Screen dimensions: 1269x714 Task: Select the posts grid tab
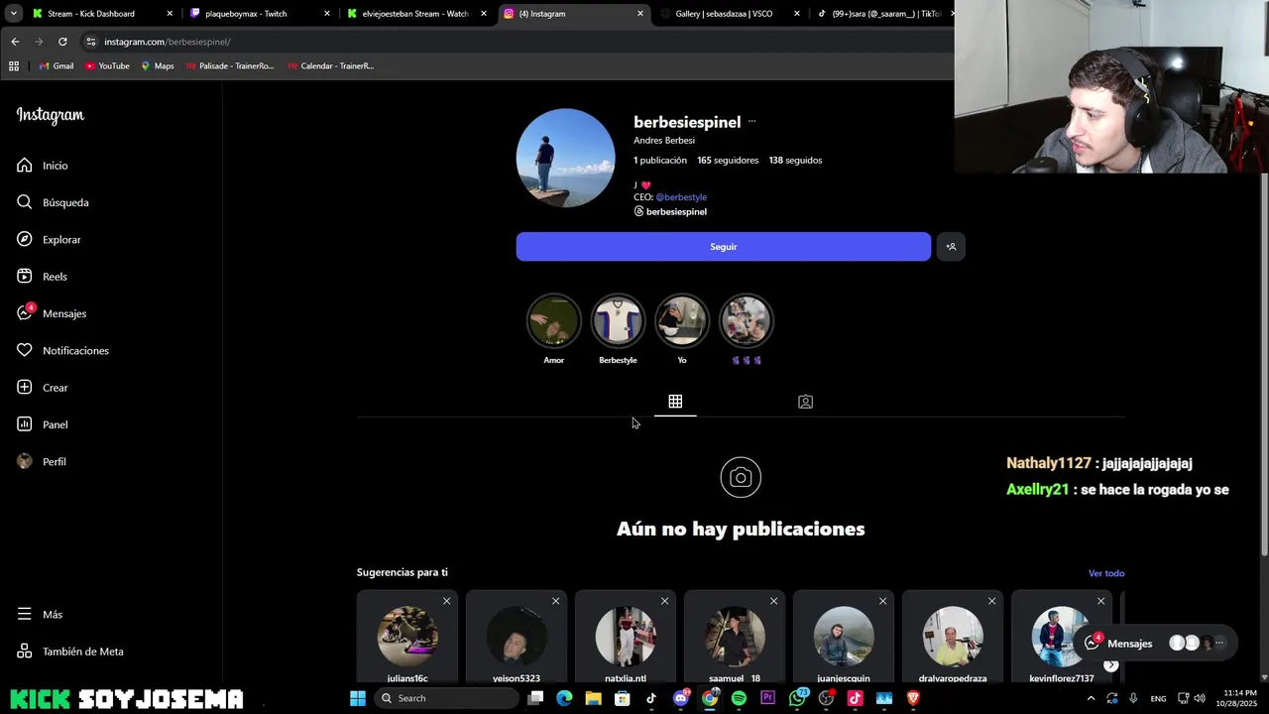[x=675, y=402]
